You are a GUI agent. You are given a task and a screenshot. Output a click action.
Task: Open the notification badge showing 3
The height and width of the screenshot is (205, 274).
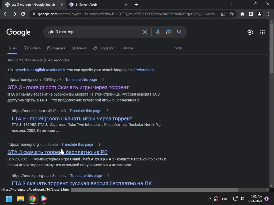tap(267, 199)
